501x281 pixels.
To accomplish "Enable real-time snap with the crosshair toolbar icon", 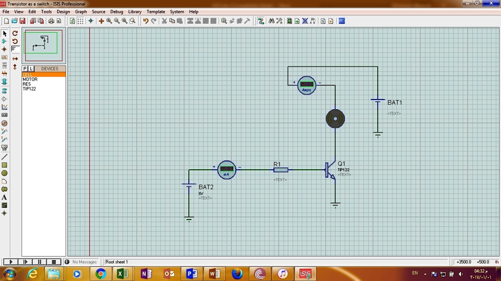I will click(x=91, y=21).
